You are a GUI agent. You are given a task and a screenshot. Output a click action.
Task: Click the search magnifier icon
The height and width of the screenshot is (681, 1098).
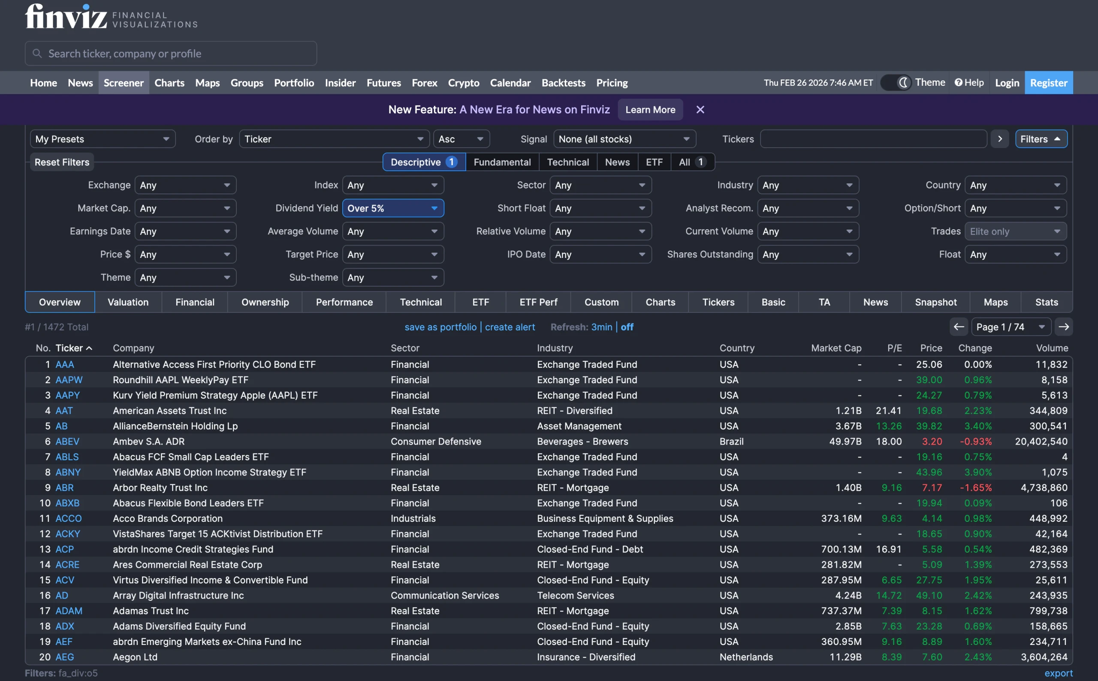coord(37,54)
